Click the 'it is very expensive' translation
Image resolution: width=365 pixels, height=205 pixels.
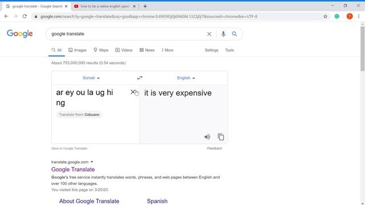pyautogui.click(x=178, y=93)
